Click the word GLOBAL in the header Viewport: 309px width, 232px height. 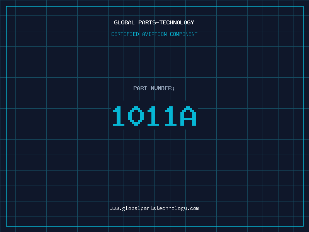point(124,22)
